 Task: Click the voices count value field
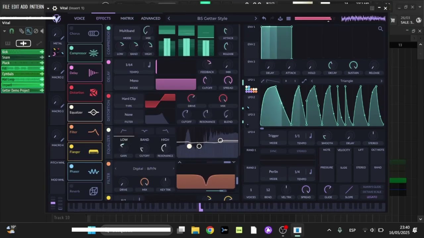[251, 190]
